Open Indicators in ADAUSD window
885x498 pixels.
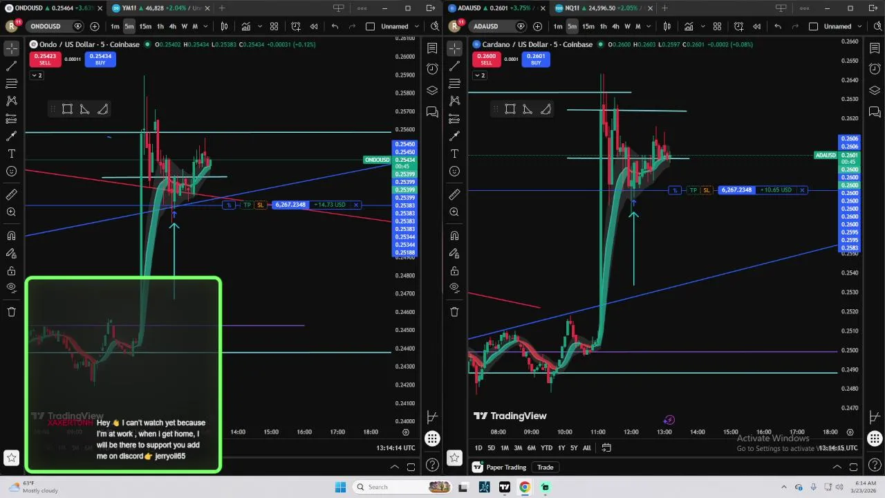[689, 26]
